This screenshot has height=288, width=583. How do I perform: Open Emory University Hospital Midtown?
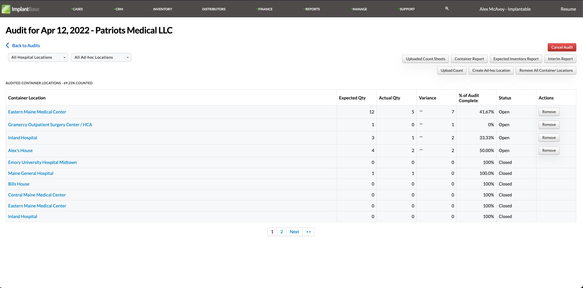coord(43,162)
